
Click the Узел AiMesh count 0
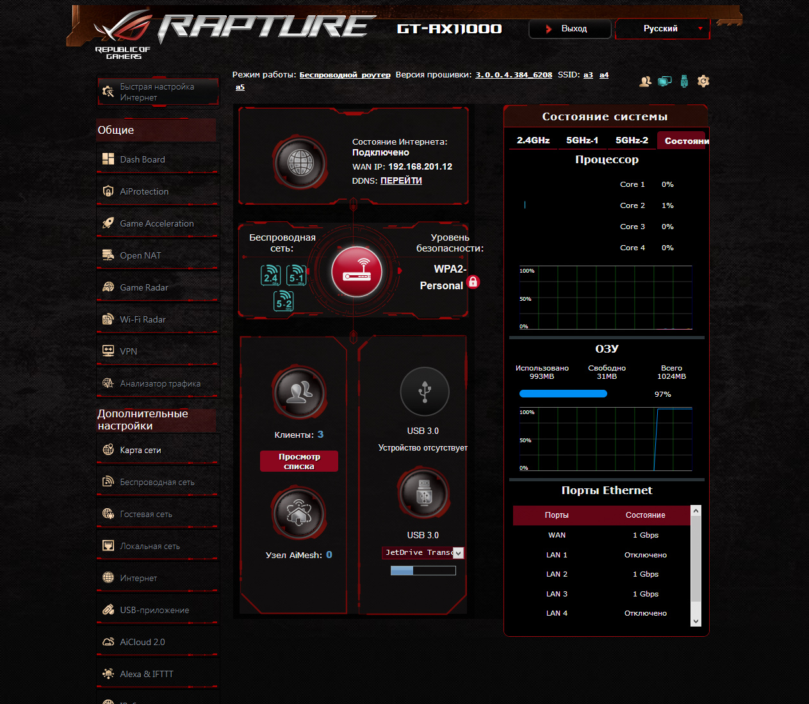tap(329, 554)
